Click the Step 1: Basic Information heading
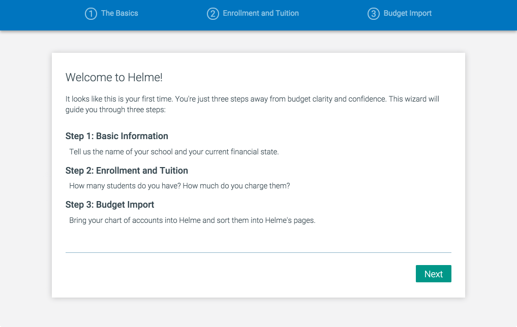Viewport: 517px width, 327px height. [x=117, y=136]
